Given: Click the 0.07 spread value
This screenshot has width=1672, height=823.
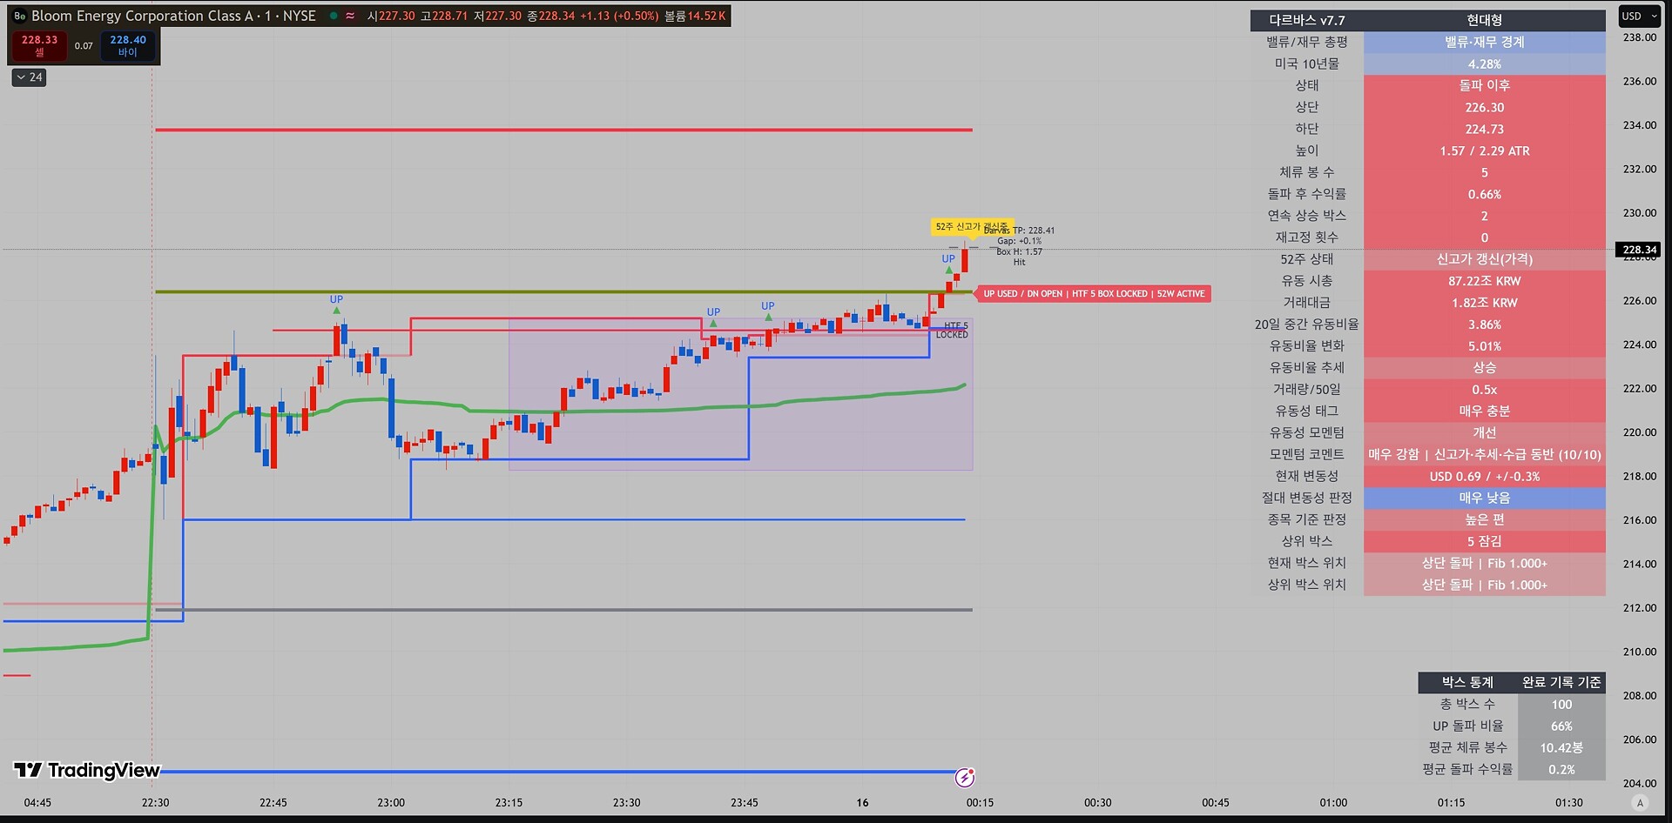Looking at the screenshot, I should point(84,46).
